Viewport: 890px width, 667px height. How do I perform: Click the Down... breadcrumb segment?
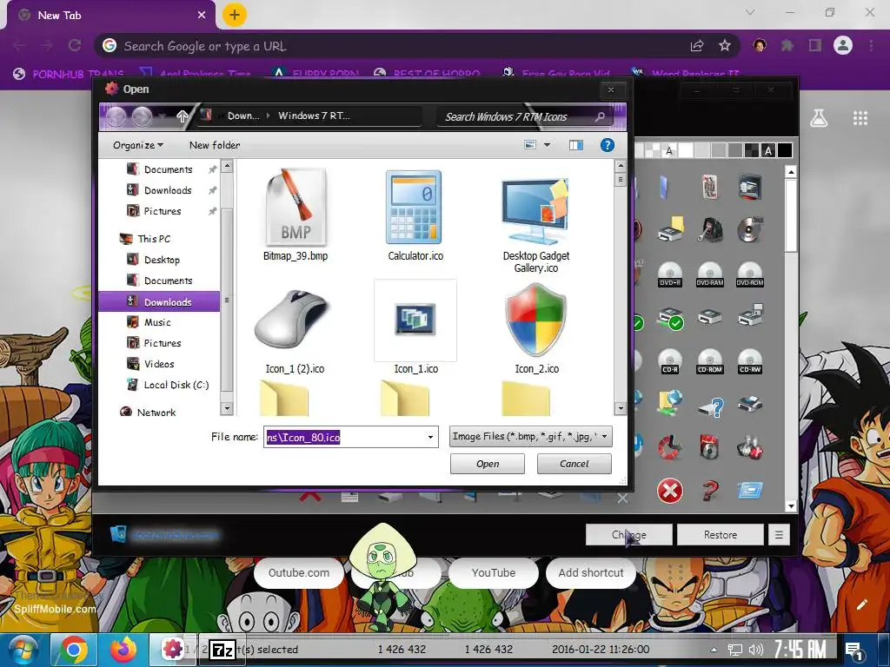click(243, 116)
